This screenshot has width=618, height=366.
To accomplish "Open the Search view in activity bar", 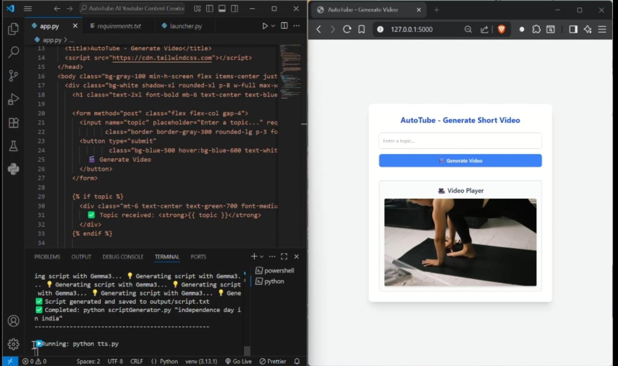I will point(13,52).
